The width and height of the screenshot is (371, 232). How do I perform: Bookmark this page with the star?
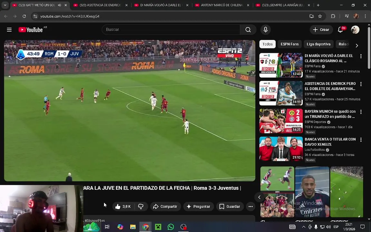coord(320,16)
